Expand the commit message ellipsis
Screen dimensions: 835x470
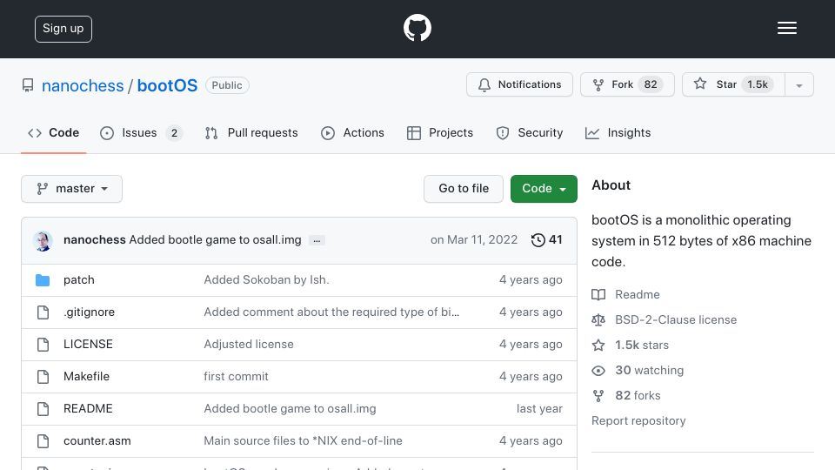pyautogui.click(x=317, y=240)
